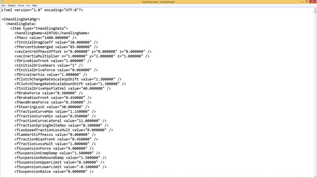The width and height of the screenshot is (317, 178).
Task: Click the xml version declaration line
Action: tap(42, 10)
